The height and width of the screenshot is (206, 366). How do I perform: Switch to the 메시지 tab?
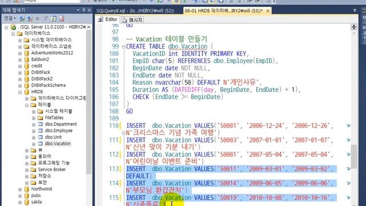[x=132, y=20]
